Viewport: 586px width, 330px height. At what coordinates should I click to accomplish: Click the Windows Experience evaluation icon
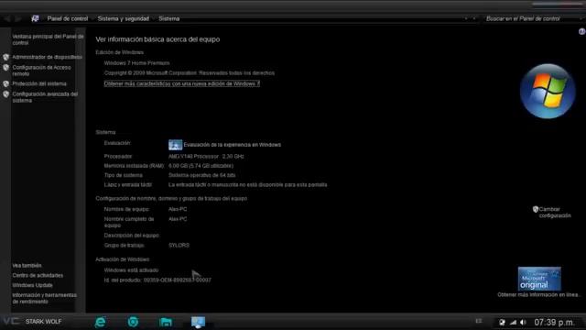(x=175, y=145)
